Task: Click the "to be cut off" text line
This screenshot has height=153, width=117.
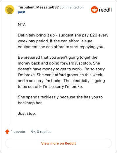Action: [x=50, y=86]
